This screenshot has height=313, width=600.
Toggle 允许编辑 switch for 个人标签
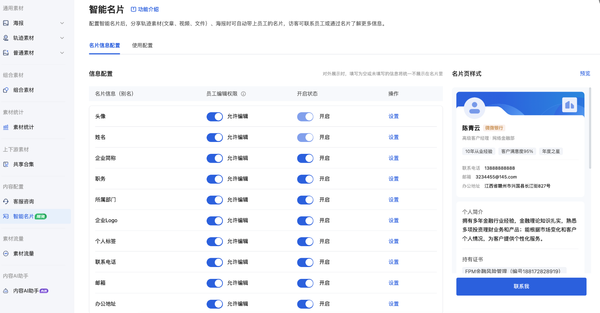tap(215, 242)
